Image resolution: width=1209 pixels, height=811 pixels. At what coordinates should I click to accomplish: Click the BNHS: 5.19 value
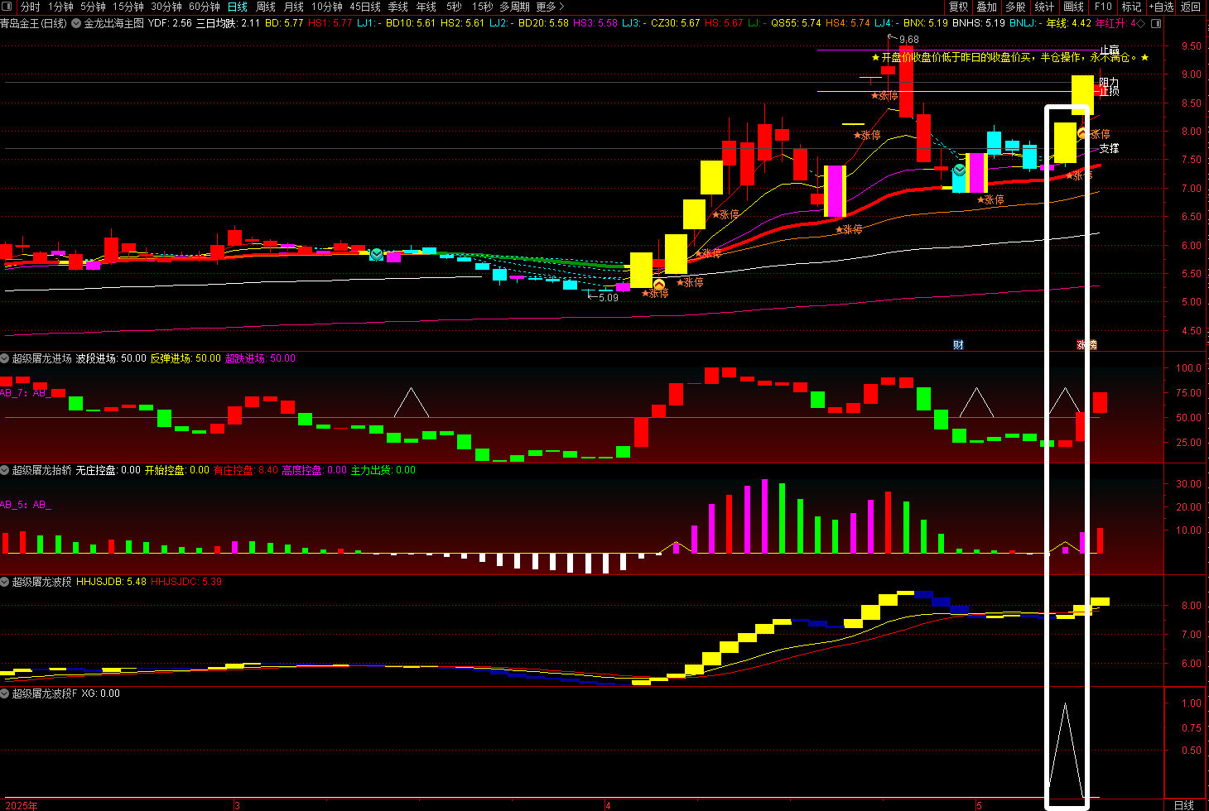pyautogui.click(x=979, y=23)
